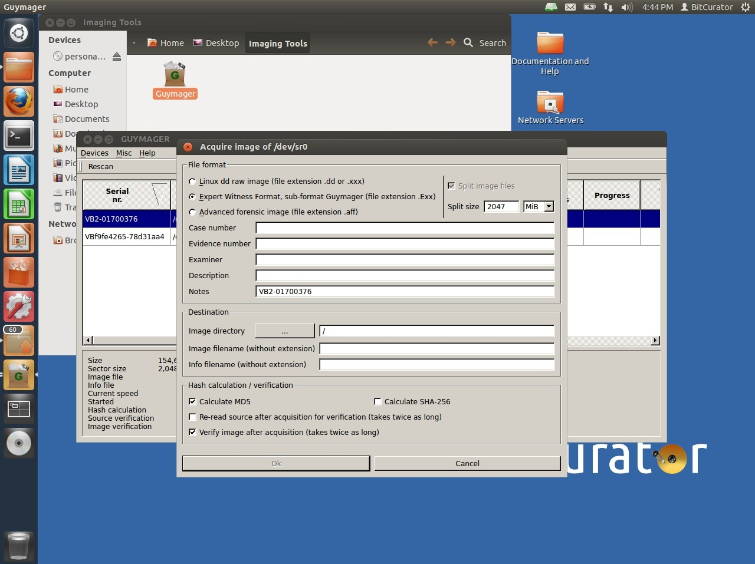755x564 pixels.
Task: Toggle Verify image after acquisition checkbox
Action: point(192,432)
